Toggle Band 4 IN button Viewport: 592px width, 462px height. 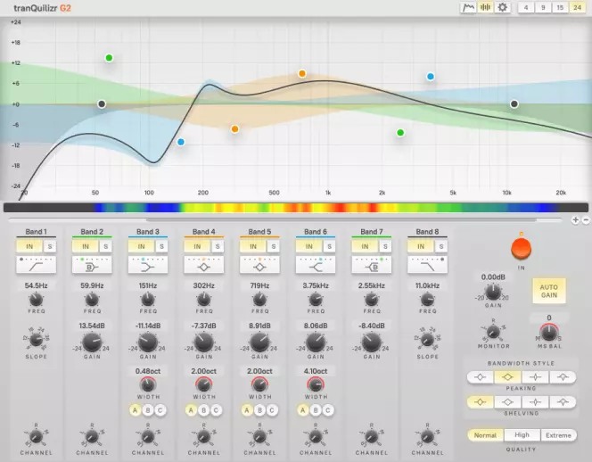click(197, 247)
